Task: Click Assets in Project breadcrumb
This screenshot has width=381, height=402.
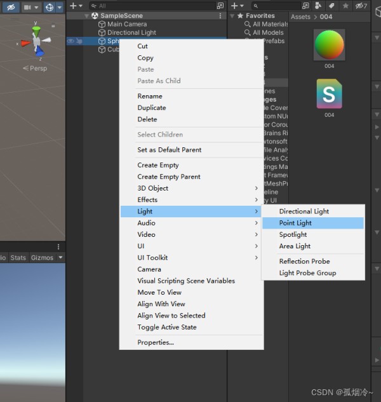Action: [x=300, y=17]
